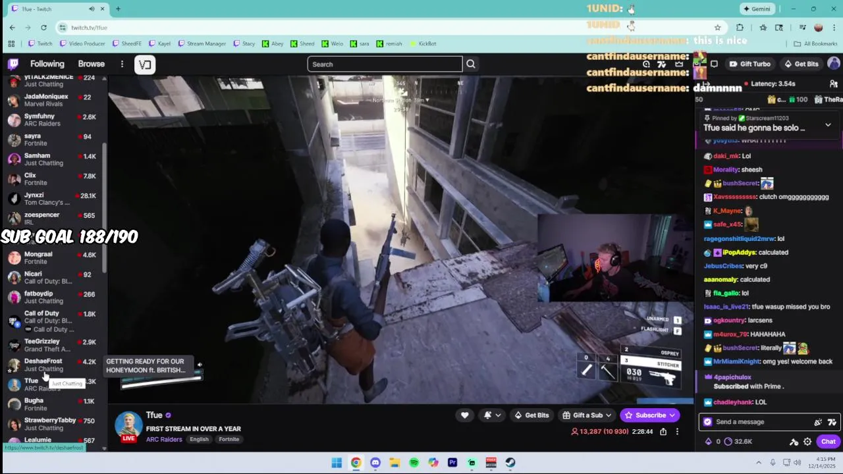Click the Twitch logo home icon
This screenshot has height=474, width=843.
coord(13,64)
